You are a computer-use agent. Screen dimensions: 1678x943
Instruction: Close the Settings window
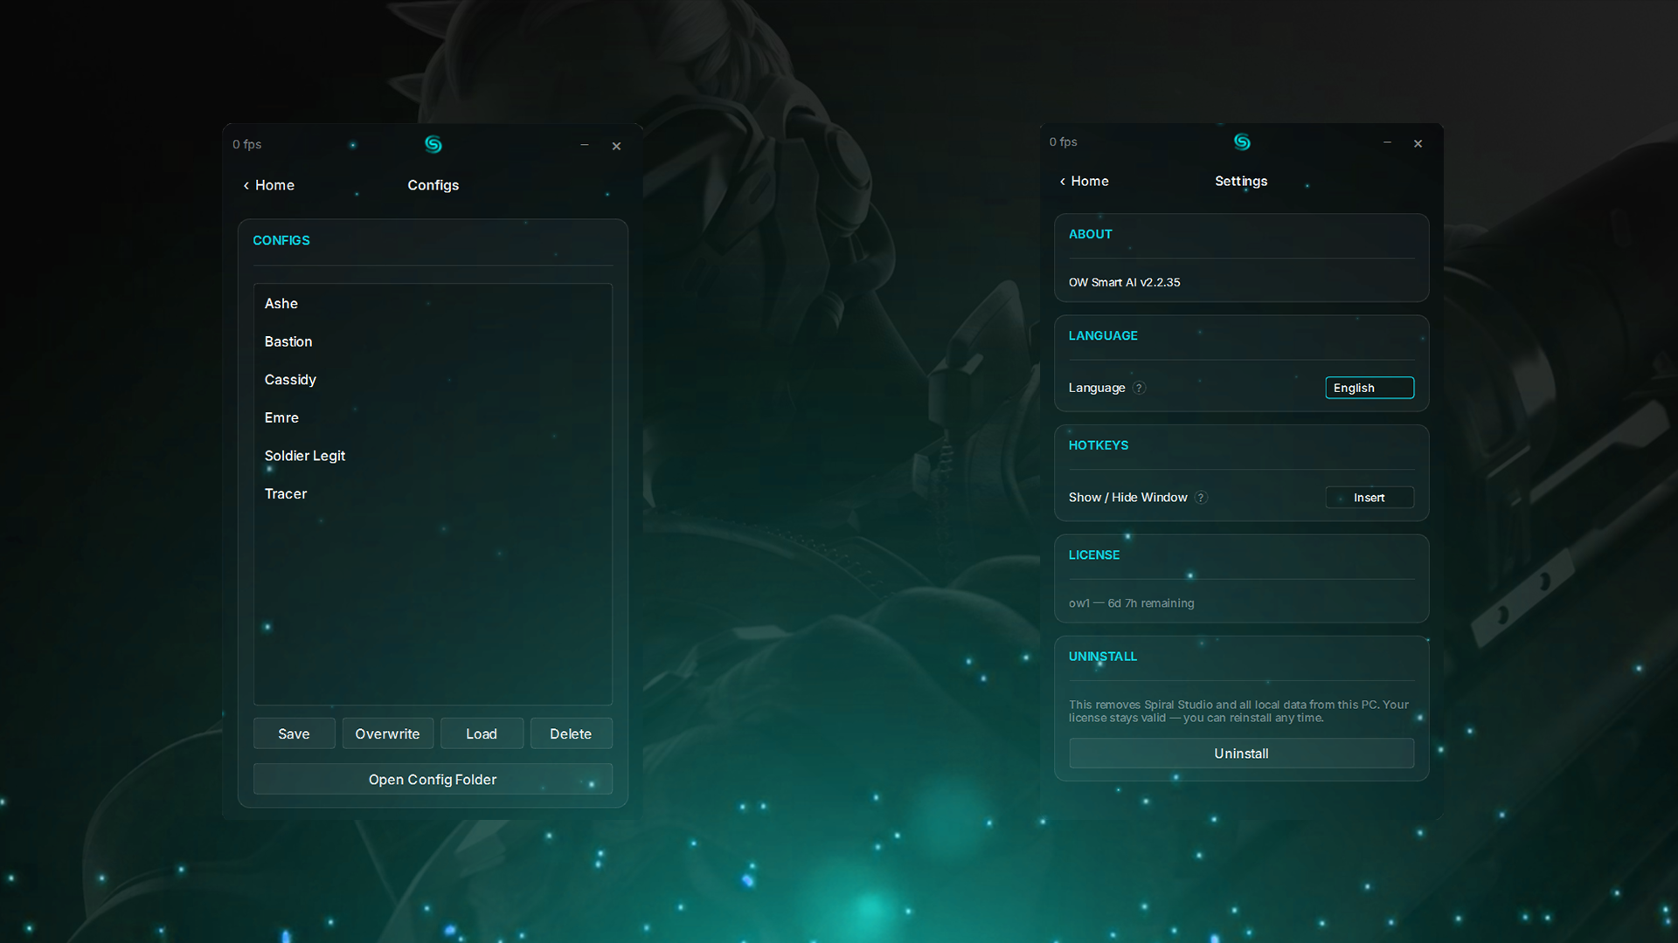[x=1418, y=143]
